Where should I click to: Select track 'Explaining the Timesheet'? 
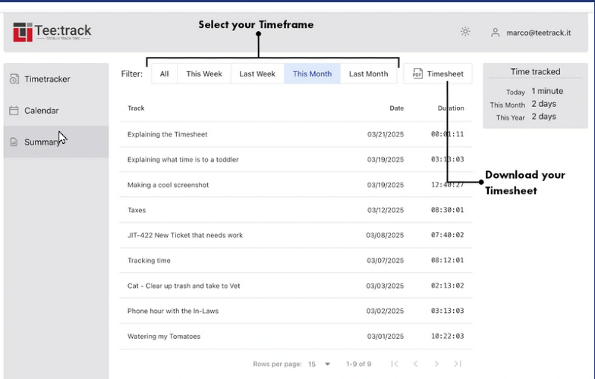pos(167,134)
